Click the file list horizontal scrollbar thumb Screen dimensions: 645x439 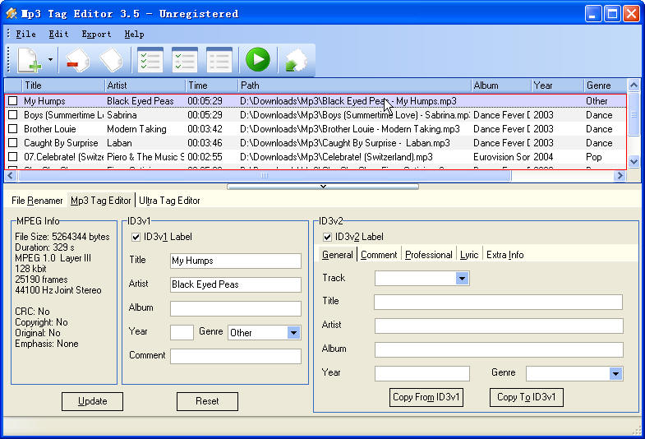click(265, 176)
